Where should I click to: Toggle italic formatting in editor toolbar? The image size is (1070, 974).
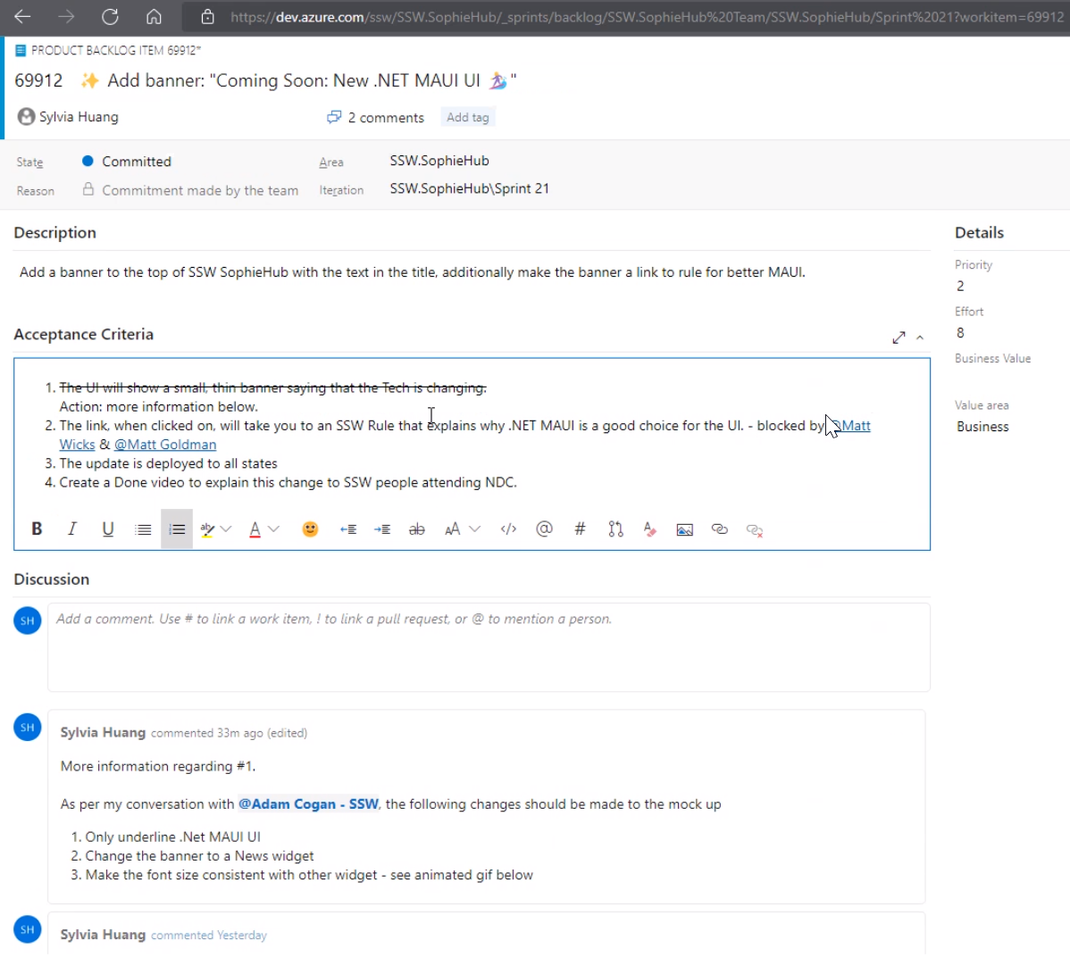(72, 529)
